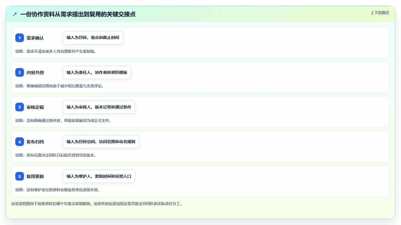This screenshot has width=401, height=225.
Task: Select step number badge 2
Action: (x=20, y=72)
